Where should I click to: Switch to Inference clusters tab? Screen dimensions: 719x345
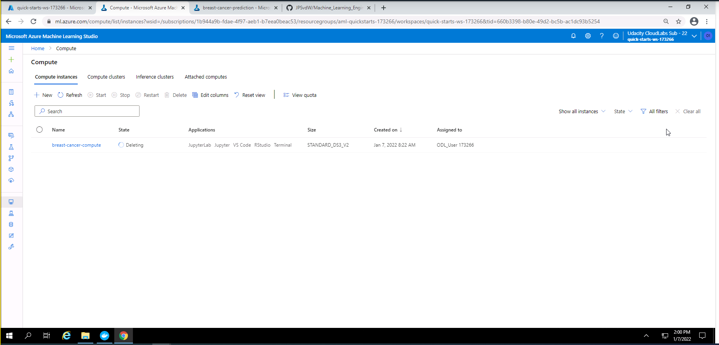(155, 77)
